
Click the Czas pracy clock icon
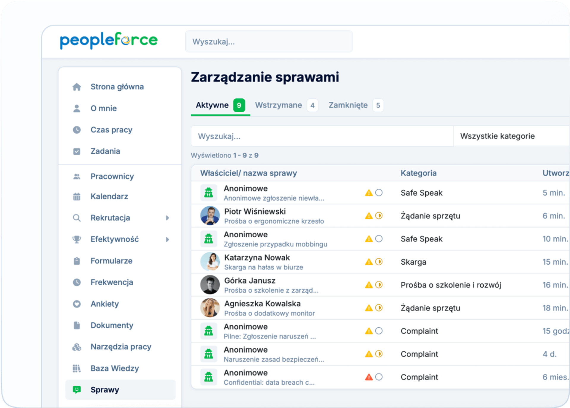pyautogui.click(x=77, y=130)
